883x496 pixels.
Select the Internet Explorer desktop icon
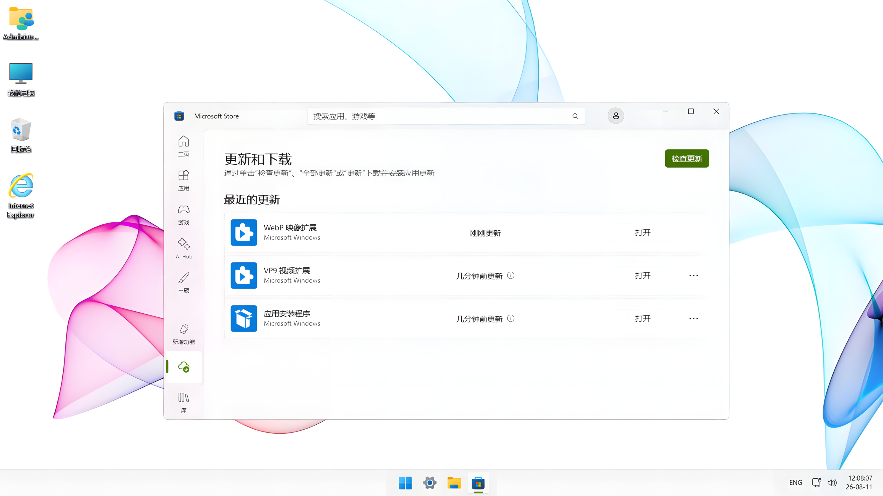coord(21,196)
